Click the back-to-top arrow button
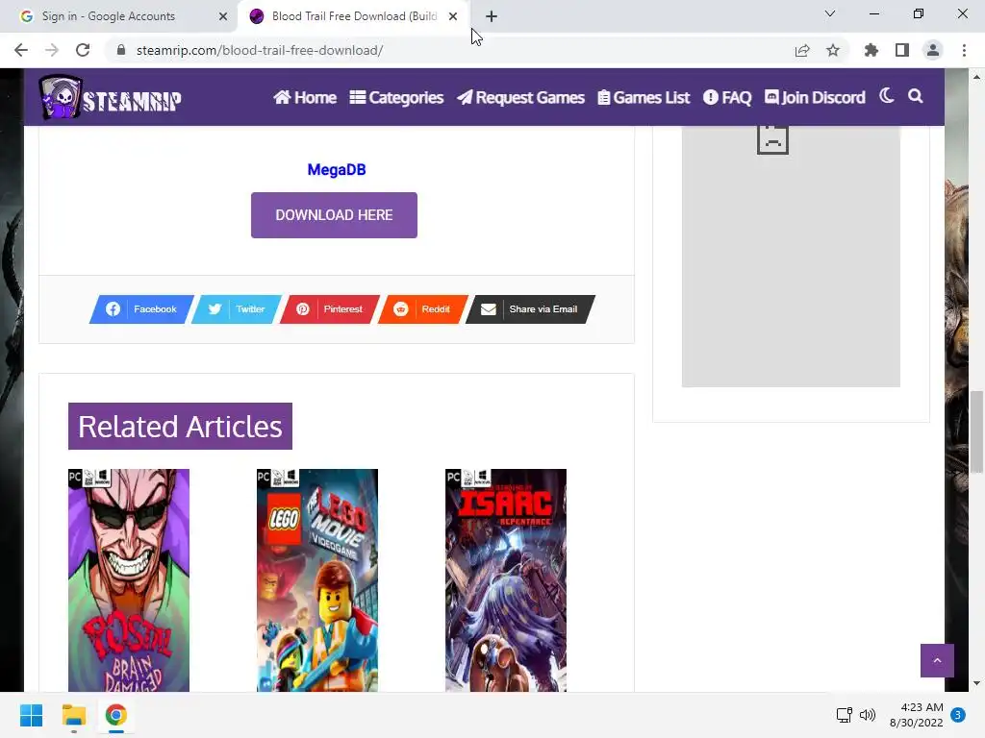The height and width of the screenshot is (738, 985). [x=937, y=660]
